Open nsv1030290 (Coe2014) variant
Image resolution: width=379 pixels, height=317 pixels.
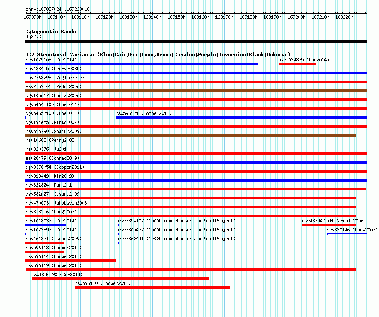tap(57, 274)
